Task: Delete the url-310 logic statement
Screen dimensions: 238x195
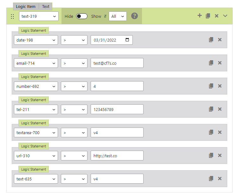Action: click(x=220, y=155)
